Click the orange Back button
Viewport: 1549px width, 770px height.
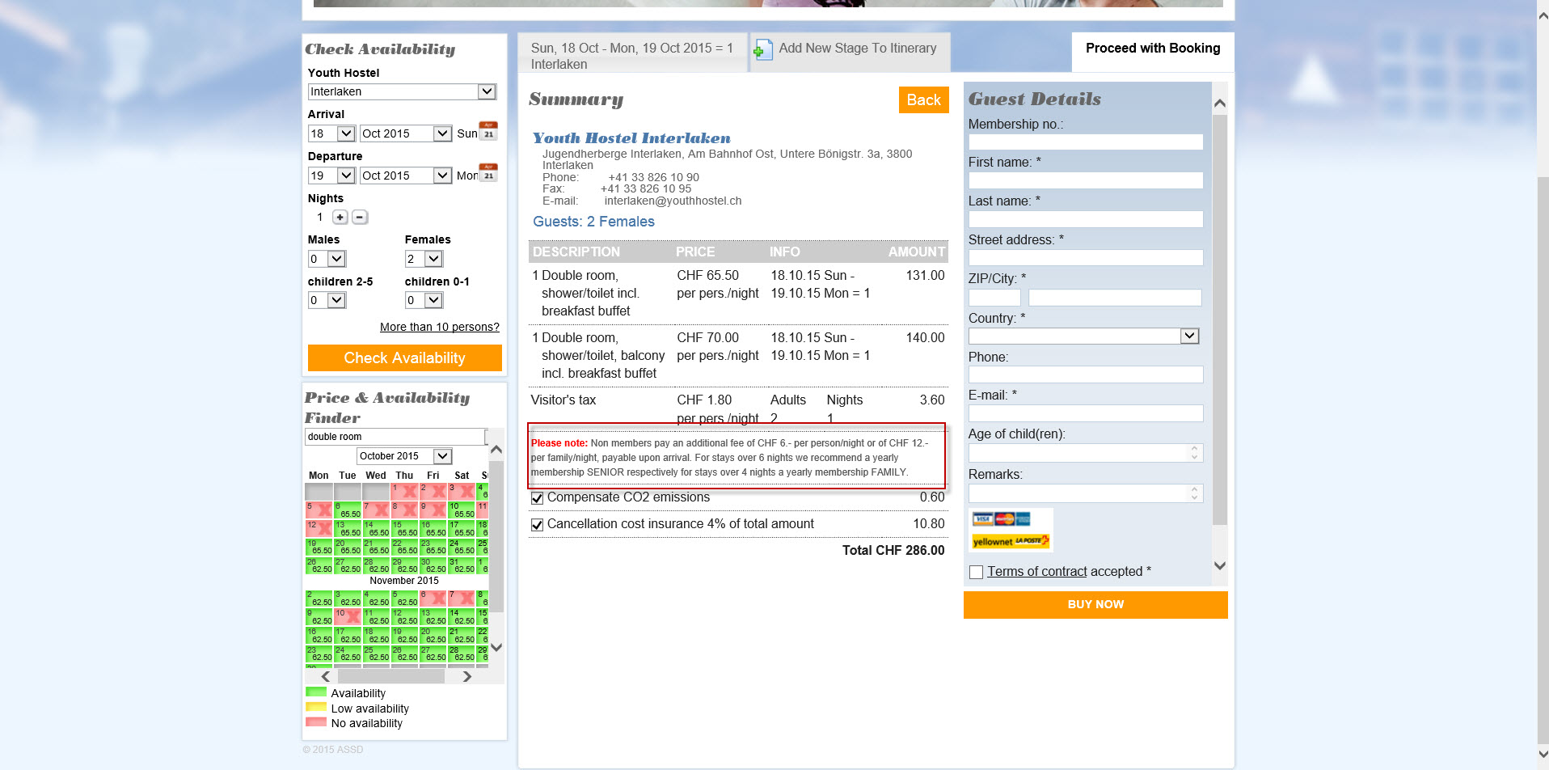[x=923, y=99]
